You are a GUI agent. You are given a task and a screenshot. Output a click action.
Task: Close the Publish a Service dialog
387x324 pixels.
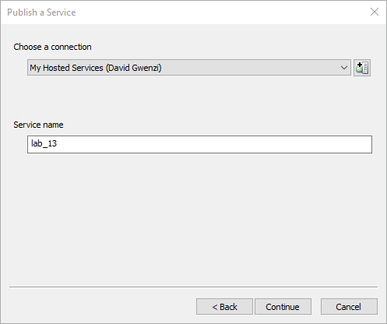point(375,12)
